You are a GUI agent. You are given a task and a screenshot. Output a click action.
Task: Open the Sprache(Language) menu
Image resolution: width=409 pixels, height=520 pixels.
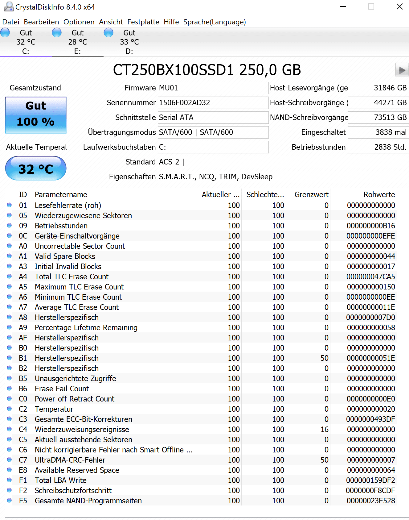[215, 22]
